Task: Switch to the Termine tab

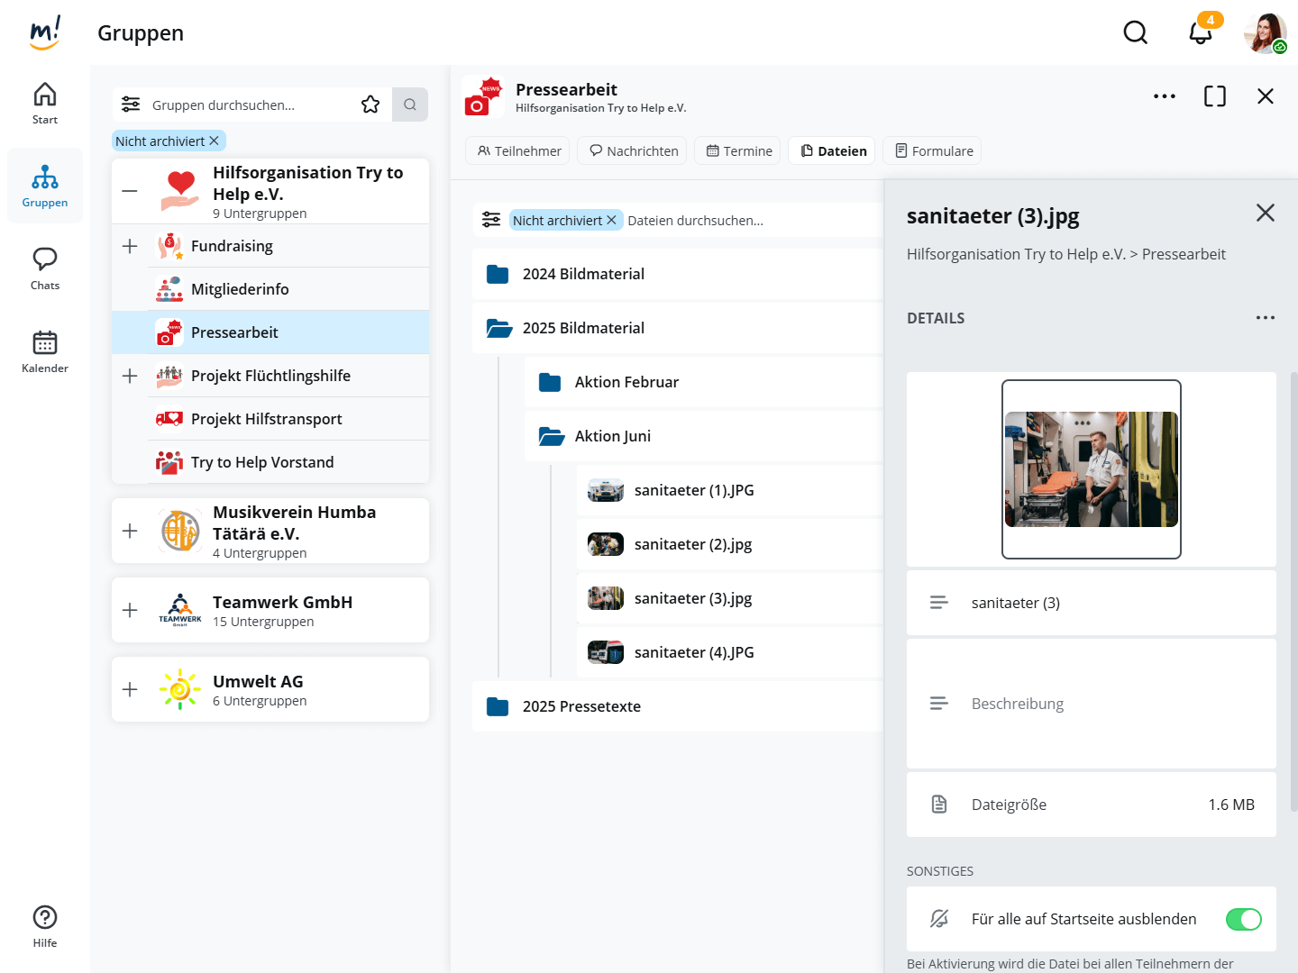Action: (739, 150)
